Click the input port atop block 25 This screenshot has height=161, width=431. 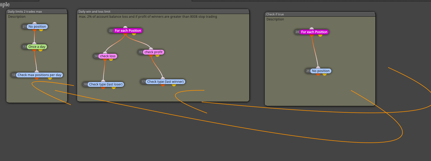(318, 68)
